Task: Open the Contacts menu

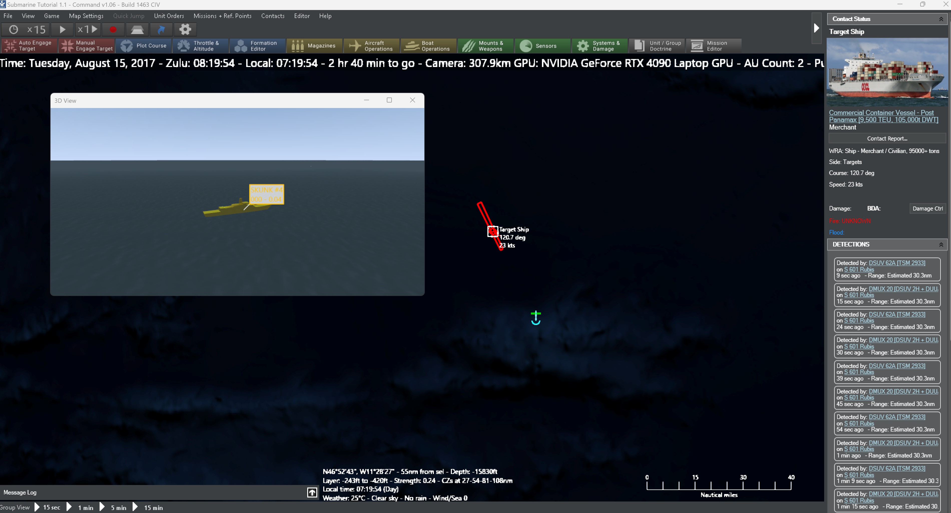Action: (272, 16)
